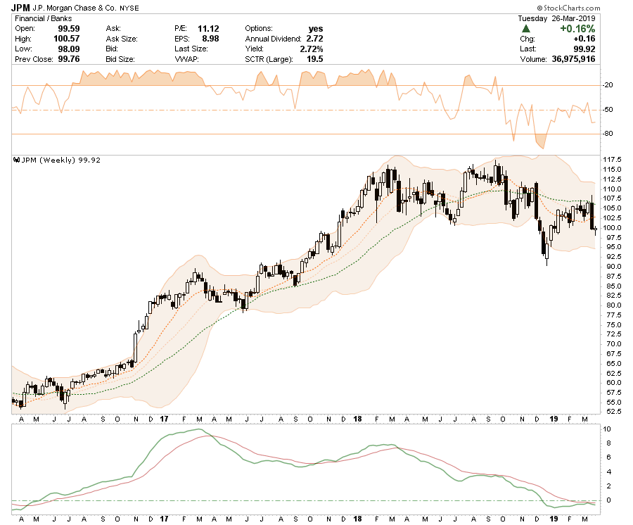Click the 19 year marker on the bottom indicator axis
The width and height of the screenshot is (633, 525).
pyautogui.click(x=554, y=519)
